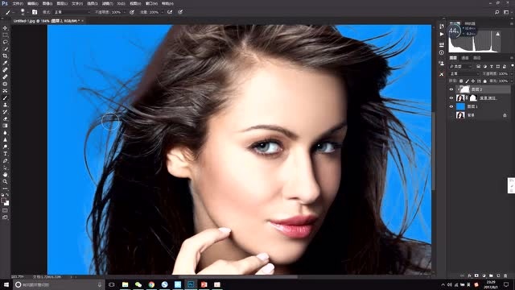Screen dimensions: 515x290
Task: Select the Hand tool
Action: pyautogui.click(x=5, y=175)
